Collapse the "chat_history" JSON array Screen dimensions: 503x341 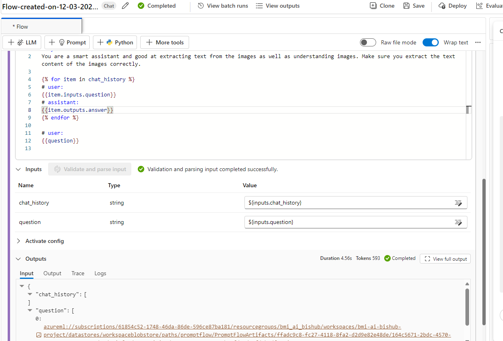pos(30,294)
